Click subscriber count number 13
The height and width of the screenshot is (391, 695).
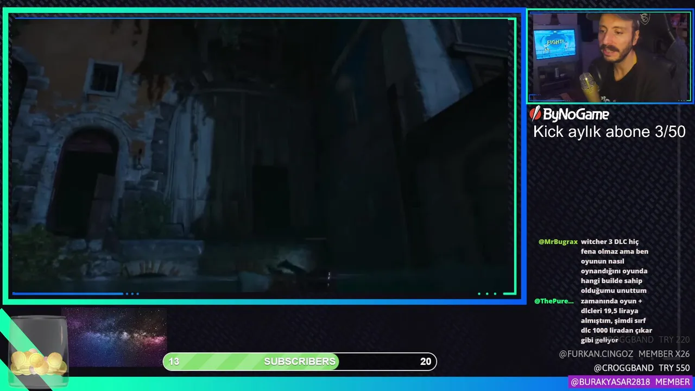174,362
